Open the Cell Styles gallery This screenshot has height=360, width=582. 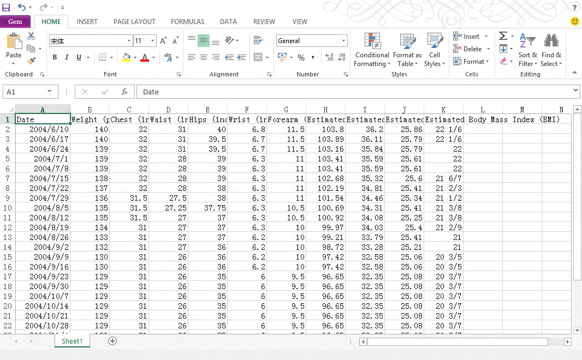[435, 50]
